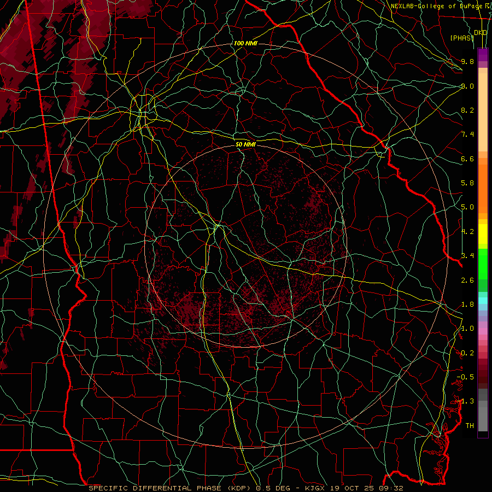Click the 0.5 DEG elevation text

click(x=272, y=488)
